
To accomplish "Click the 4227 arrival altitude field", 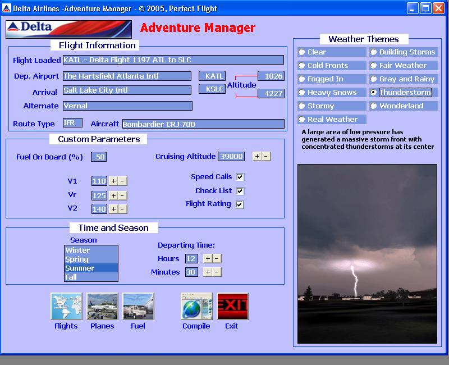I will tap(271, 93).
